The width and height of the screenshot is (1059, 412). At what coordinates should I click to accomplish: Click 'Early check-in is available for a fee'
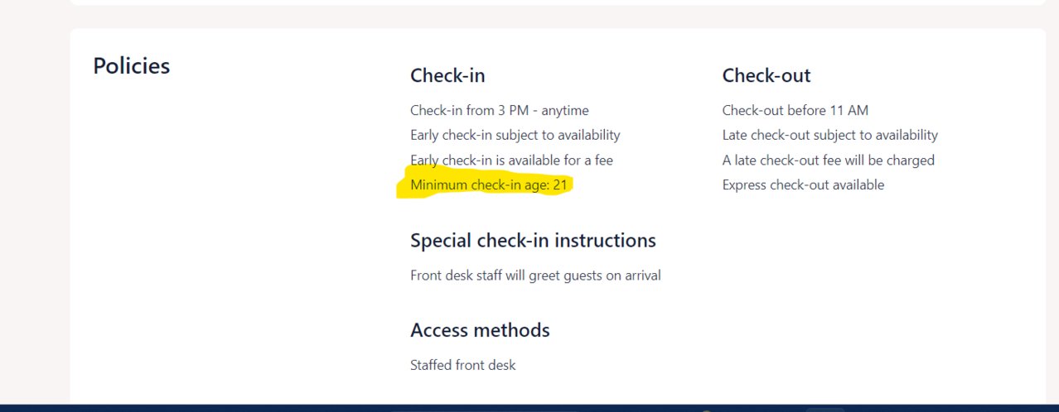(x=511, y=160)
